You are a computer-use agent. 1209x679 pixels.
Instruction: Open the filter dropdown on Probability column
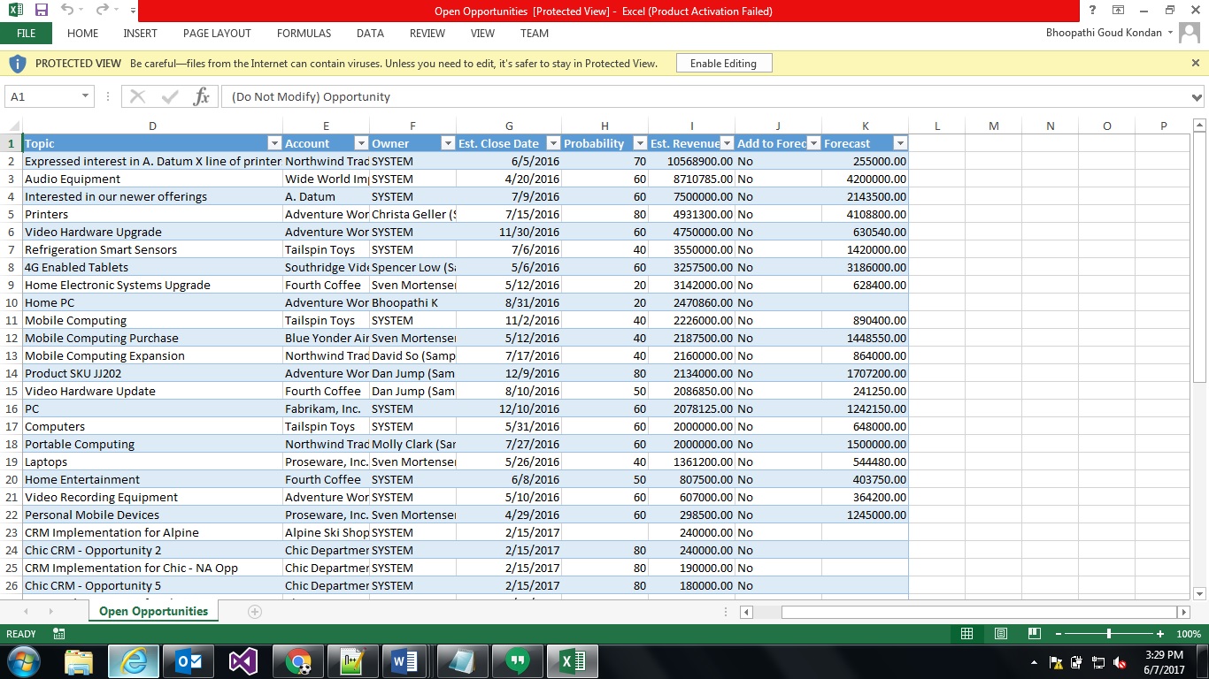pos(639,142)
